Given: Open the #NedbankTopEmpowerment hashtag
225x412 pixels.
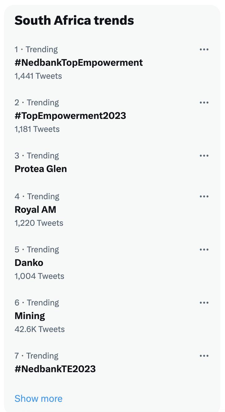Looking at the screenshot, I should point(79,63).
